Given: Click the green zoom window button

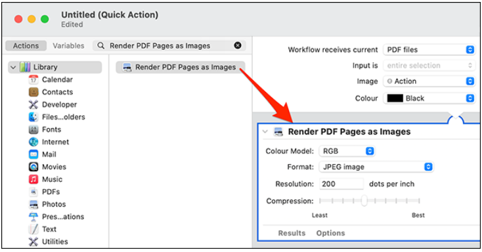Looking at the screenshot, I should [45, 19].
